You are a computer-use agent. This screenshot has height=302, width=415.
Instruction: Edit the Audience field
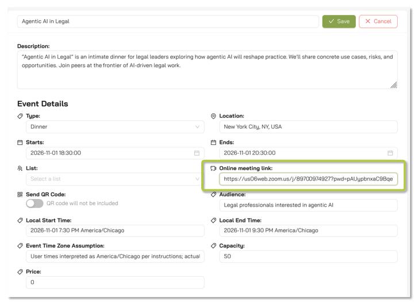308,205
